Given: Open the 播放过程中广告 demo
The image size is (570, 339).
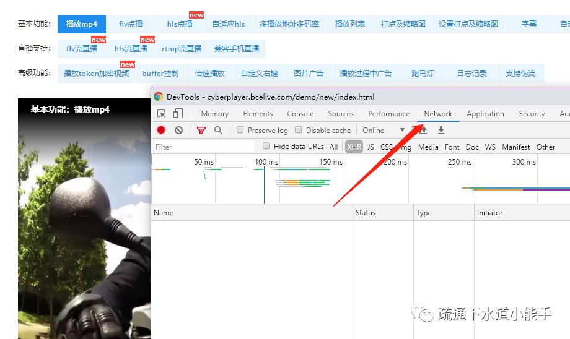Looking at the screenshot, I should 366,74.
